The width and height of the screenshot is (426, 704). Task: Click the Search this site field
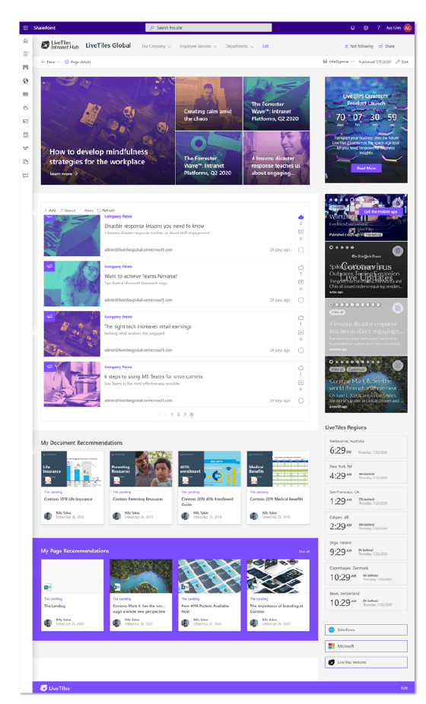coord(208,28)
